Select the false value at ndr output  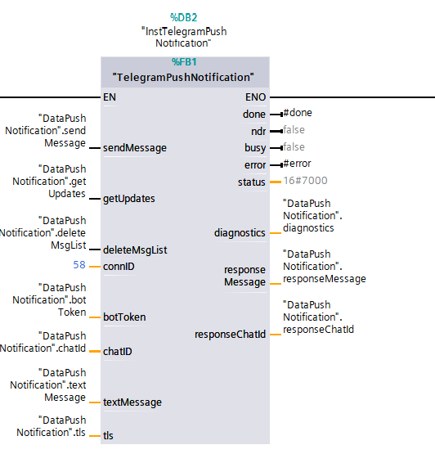point(294,129)
